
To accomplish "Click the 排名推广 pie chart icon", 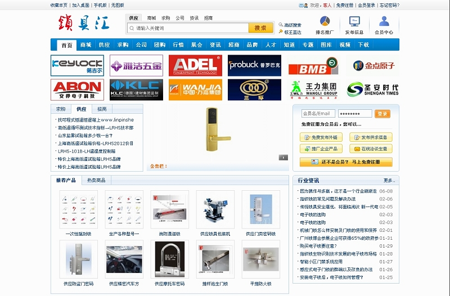I will coord(325,22).
